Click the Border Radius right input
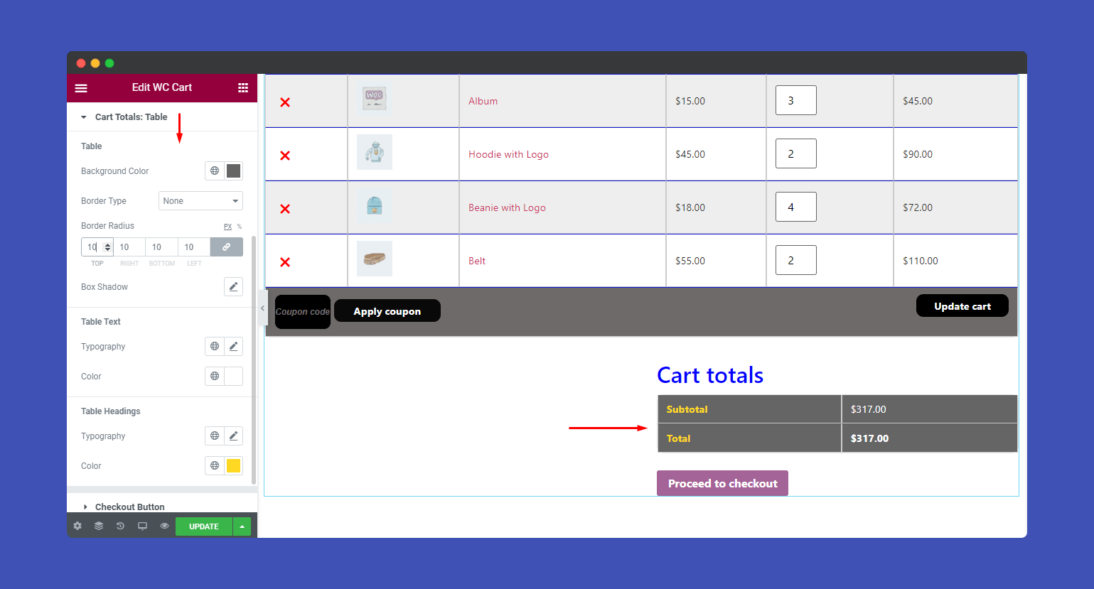 click(x=129, y=247)
